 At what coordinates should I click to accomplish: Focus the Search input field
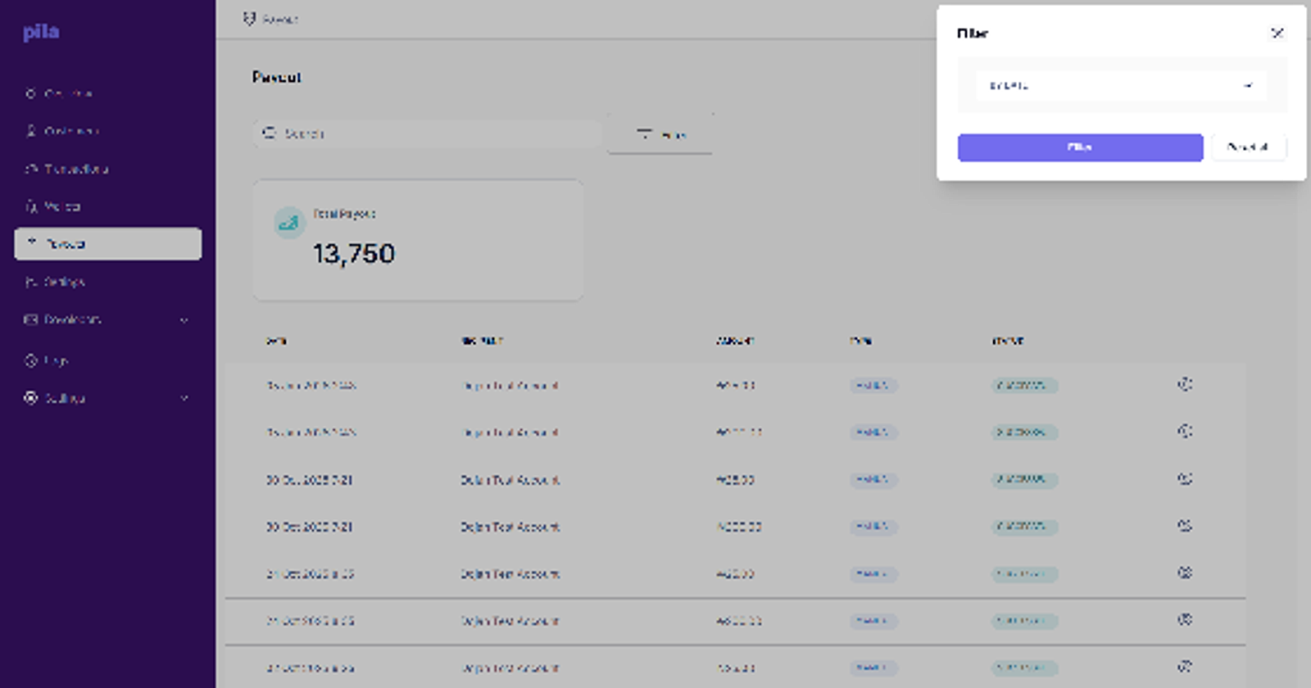[x=427, y=133]
